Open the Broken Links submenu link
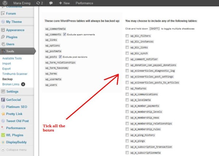The image size is (219, 156). pos(11,84)
